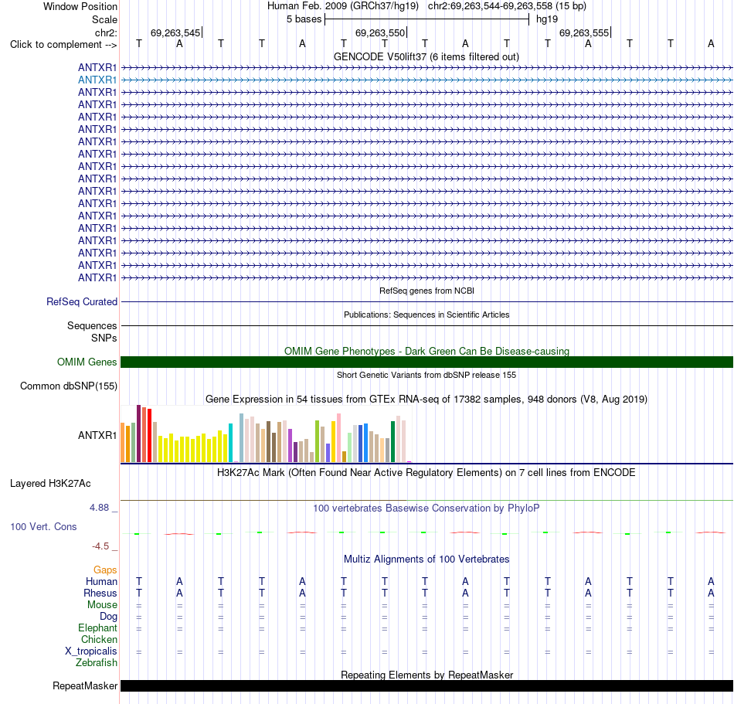Open the GTEx 'Gene Expression in 54 tissues' track title

click(x=426, y=400)
